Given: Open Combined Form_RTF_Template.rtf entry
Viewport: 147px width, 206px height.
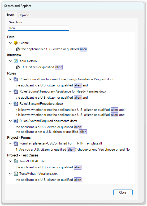Looking at the screenshot, I should click(60, 143).
